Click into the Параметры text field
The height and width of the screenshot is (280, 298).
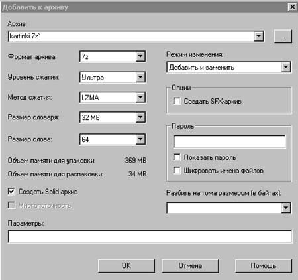(x=150, y=236)
